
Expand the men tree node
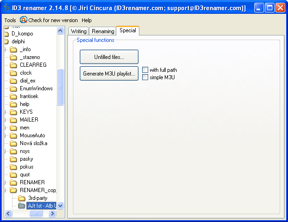[x=6, y=128]
